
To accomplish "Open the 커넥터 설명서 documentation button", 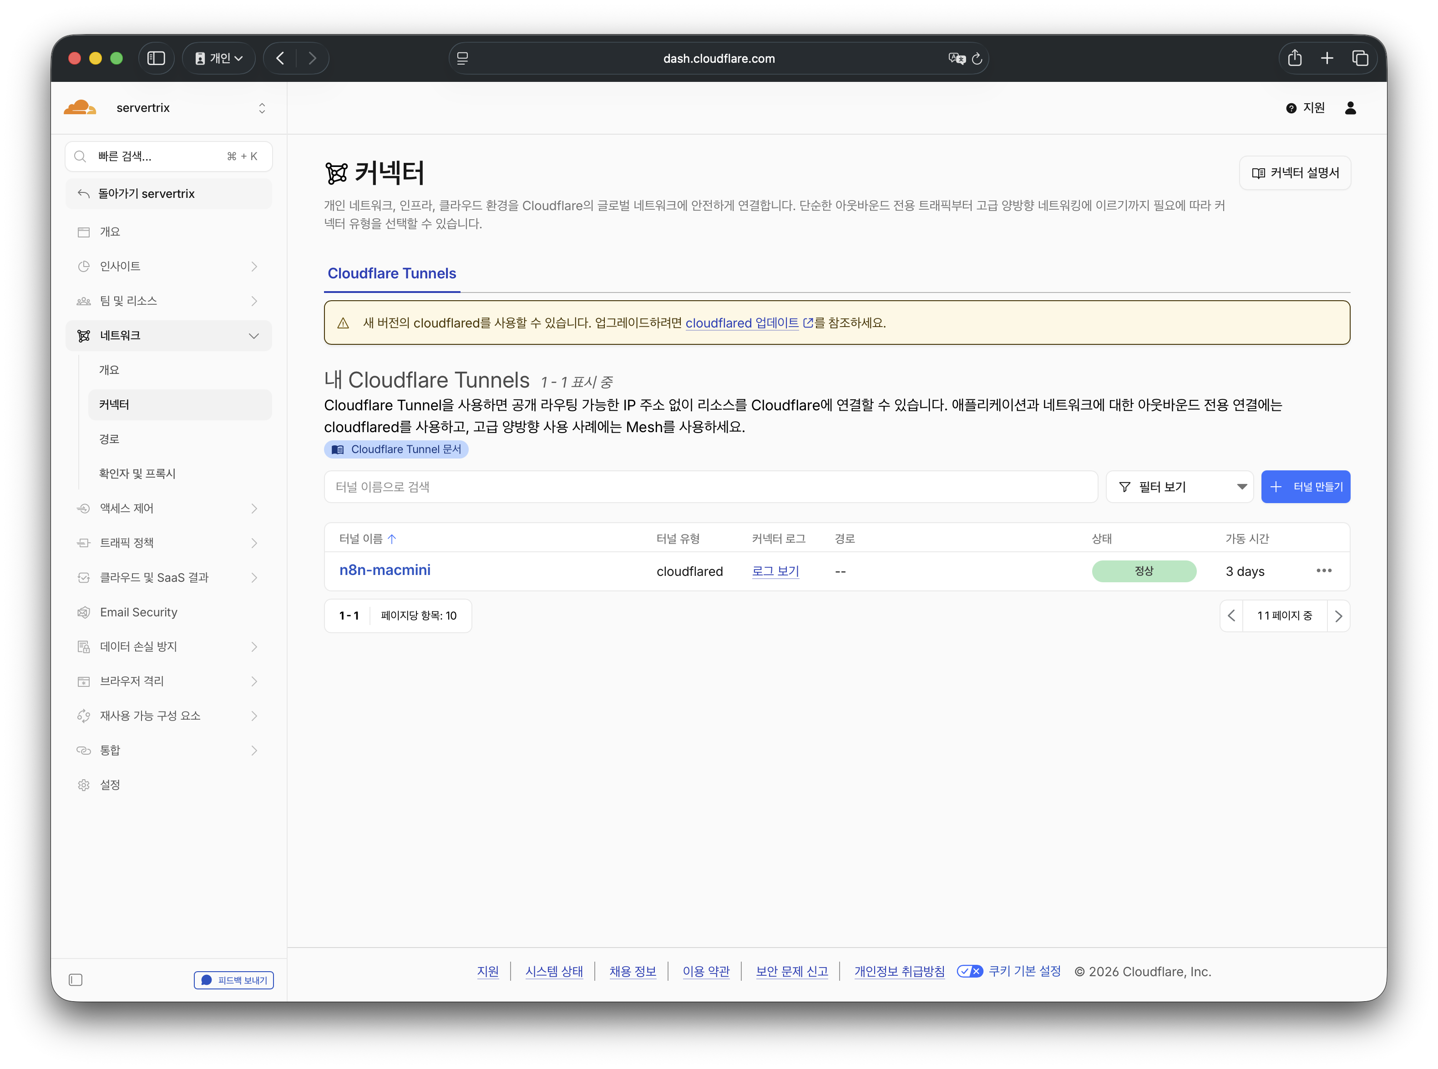I will point(1295,173).
